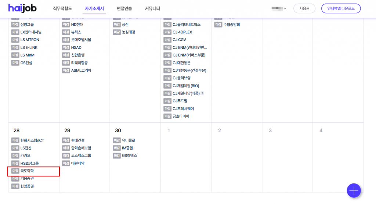The image size is (376, 204).
Task: Select the 자기소개서 tab
Action: coord(94,8)
